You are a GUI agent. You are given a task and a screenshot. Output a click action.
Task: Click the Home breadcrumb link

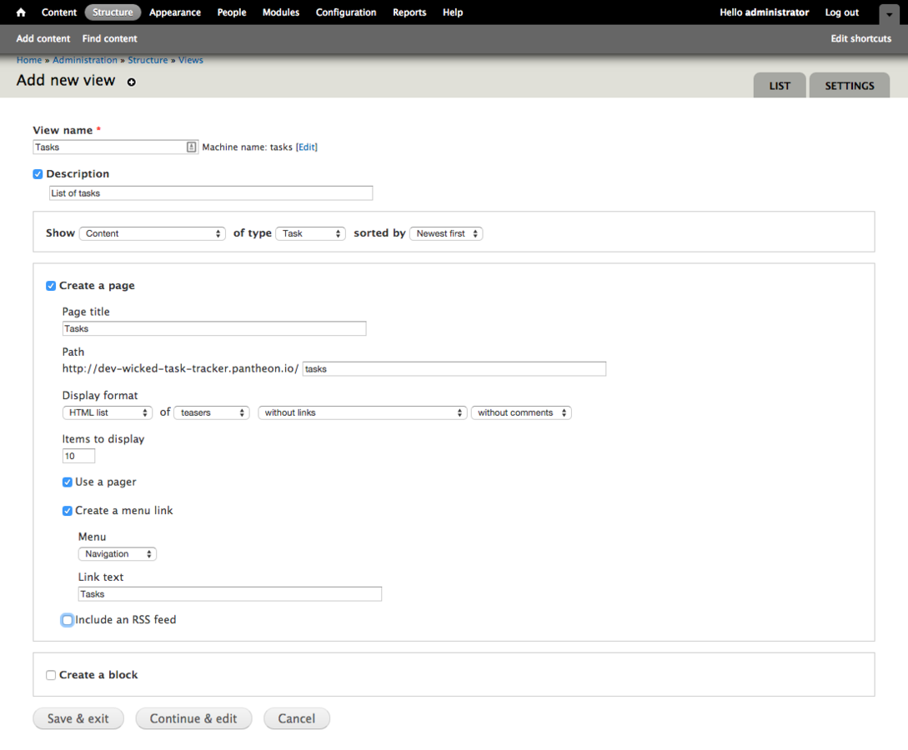[29, 60]
